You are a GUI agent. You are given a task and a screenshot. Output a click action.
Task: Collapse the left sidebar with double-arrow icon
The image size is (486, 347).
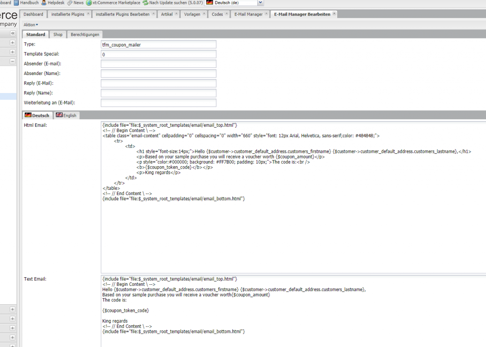(13, 34)
